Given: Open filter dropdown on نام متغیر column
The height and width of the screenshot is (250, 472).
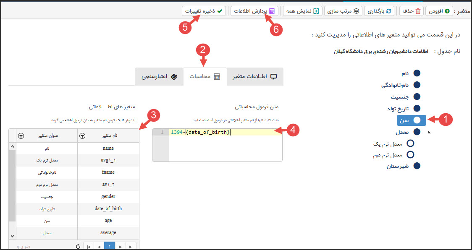Looking at the screenshot, I should point(82,135).
